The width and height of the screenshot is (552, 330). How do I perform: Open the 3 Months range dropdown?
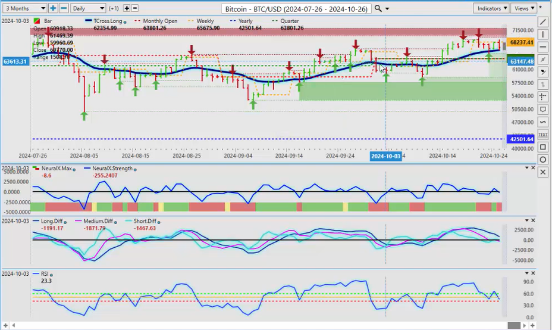coord(24,8)
